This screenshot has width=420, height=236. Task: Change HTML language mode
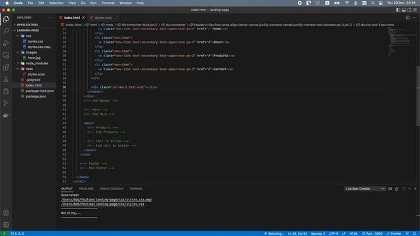pyautogui.click(x=354, y=233)
